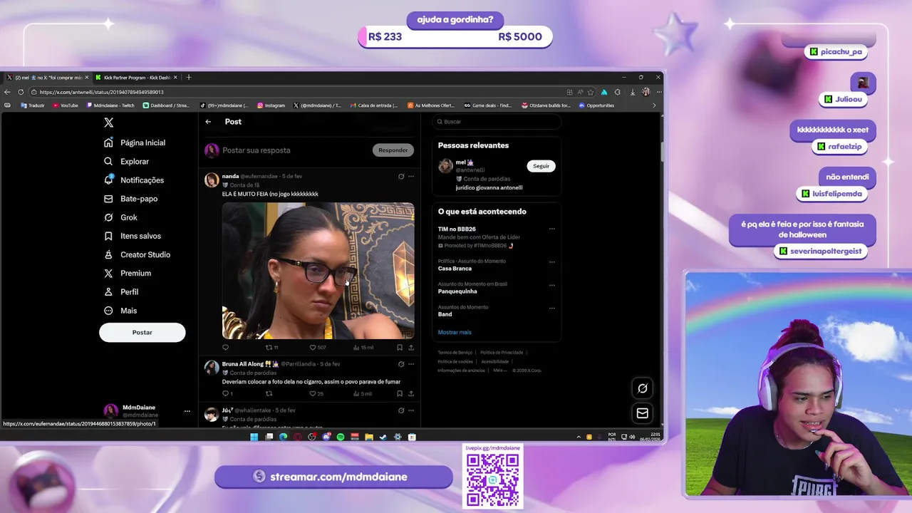Open nanda's profile avatar
Screen dimensions: 912x513
point(212,180)
